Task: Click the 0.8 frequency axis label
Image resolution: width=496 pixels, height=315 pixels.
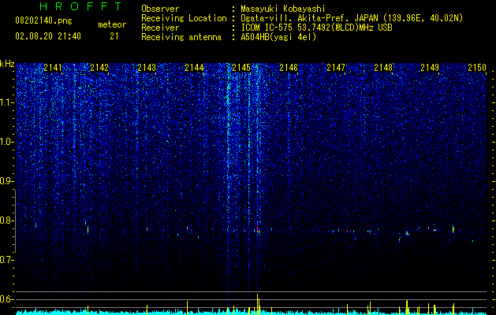Action: point(7,220)
